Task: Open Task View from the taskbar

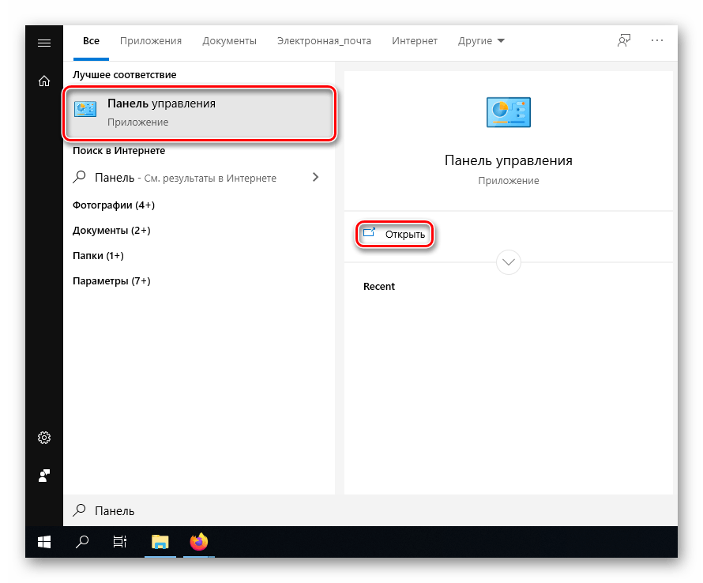Action: click(x=120, y=542)
